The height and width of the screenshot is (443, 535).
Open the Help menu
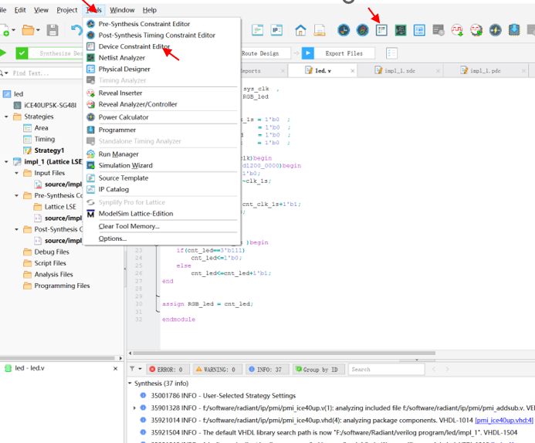(x=150, y=10)
